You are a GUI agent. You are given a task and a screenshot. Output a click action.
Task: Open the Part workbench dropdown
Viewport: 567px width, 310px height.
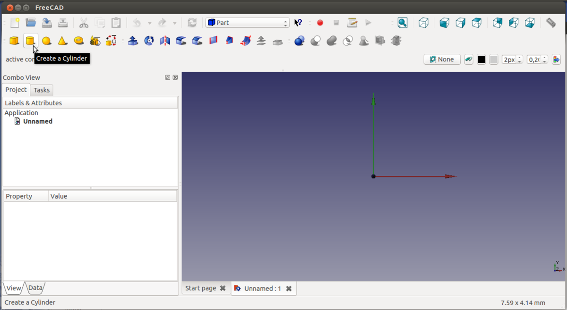coord(247,23)
